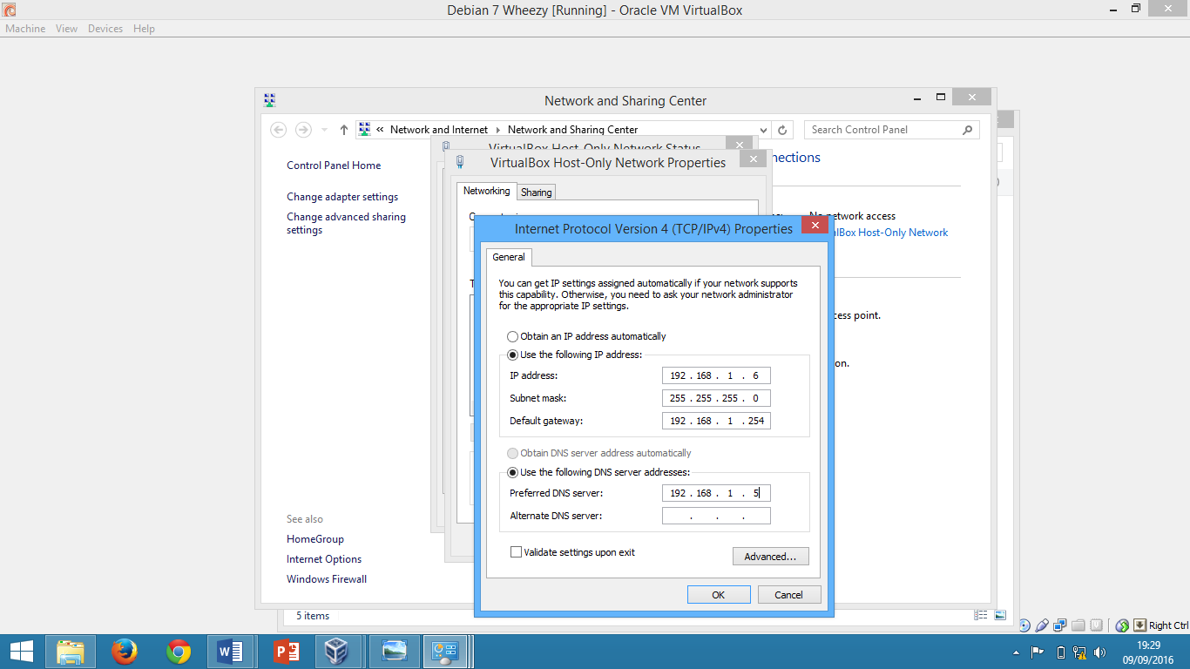Refresh the Control Panel address bar
The width and height of the screenshot is (1190, 669).
[782, 130]
